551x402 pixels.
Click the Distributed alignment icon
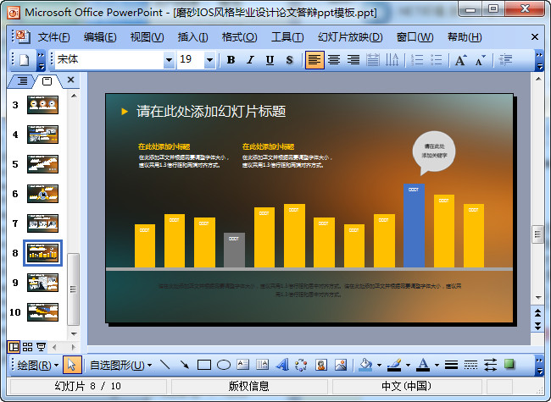click(372, 60)
